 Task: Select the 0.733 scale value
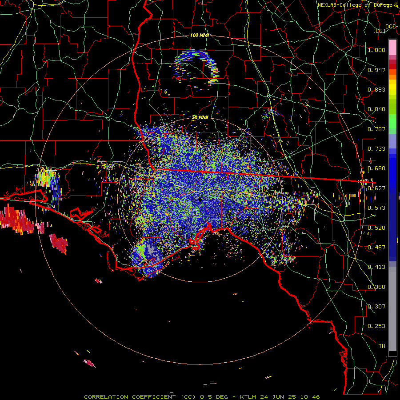pyautogui.click(x=376, y=149)
